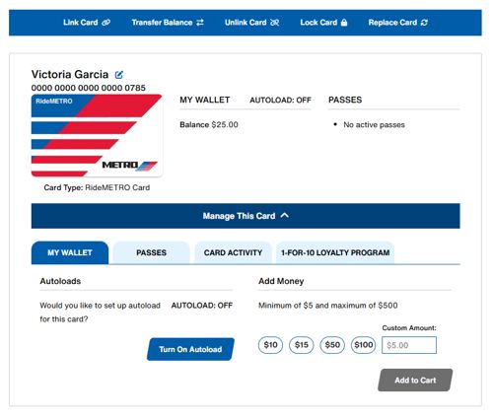Image resolution: width=493 pixels, height=418 pixels.
Task: Select Unlink Card in top bar
Action: [x=251, y=23]
